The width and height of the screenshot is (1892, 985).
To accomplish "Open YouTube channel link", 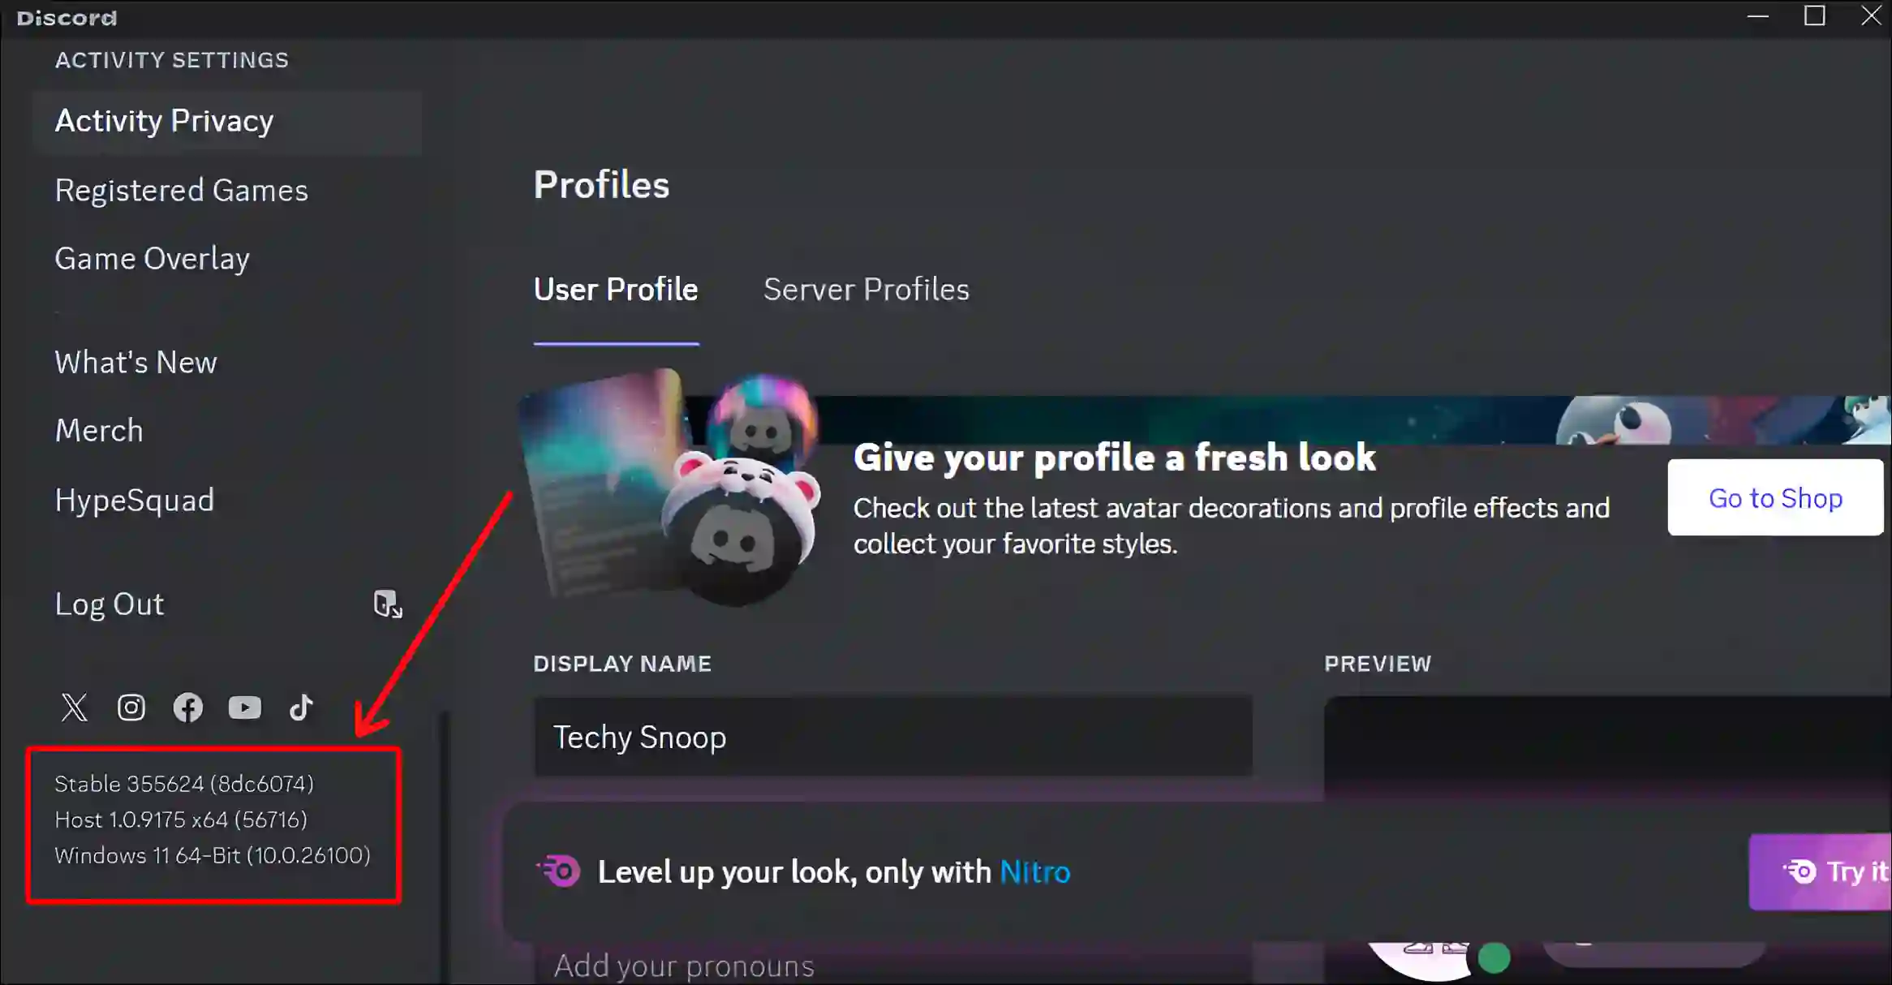I will [244, 708].
